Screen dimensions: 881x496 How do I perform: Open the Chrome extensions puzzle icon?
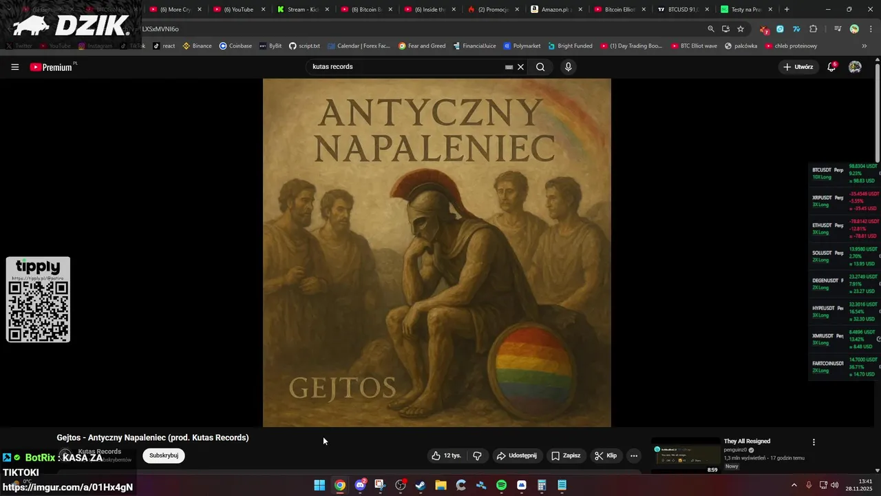813,29
